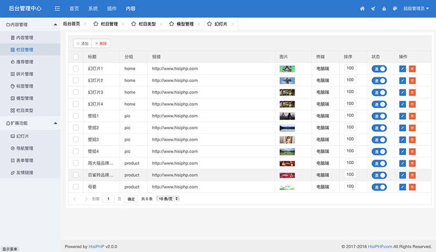Tick the select-all checkbox in the table header
The width and height of the screenshot is (436, 252).
(76, 57)
